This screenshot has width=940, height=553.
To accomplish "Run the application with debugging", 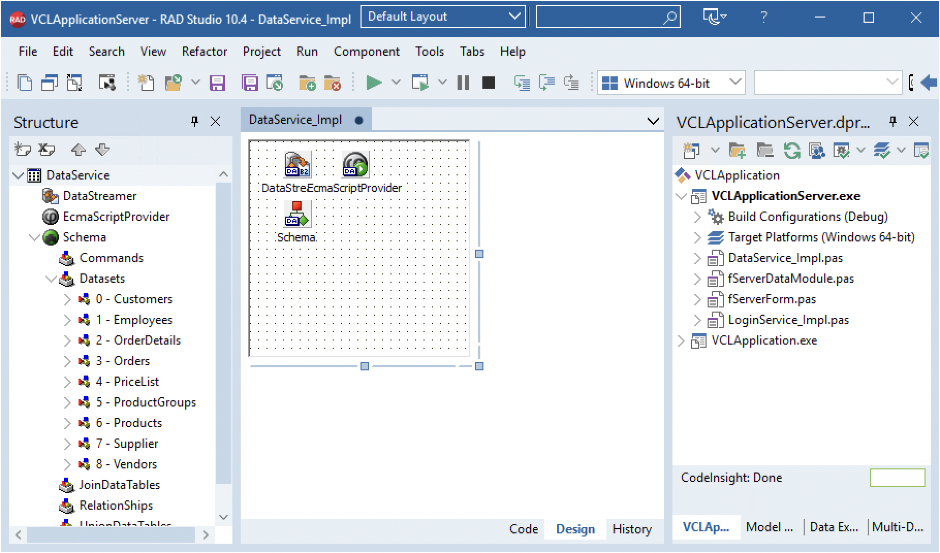I will [x=374, y=83].
